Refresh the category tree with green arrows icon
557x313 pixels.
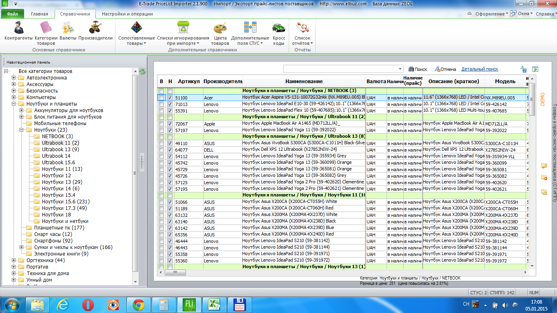click(142, 72)
